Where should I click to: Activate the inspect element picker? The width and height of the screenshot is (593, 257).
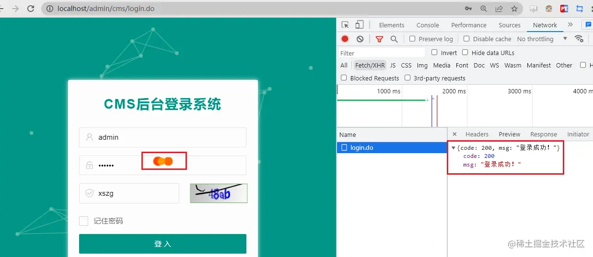pos(345,25)
